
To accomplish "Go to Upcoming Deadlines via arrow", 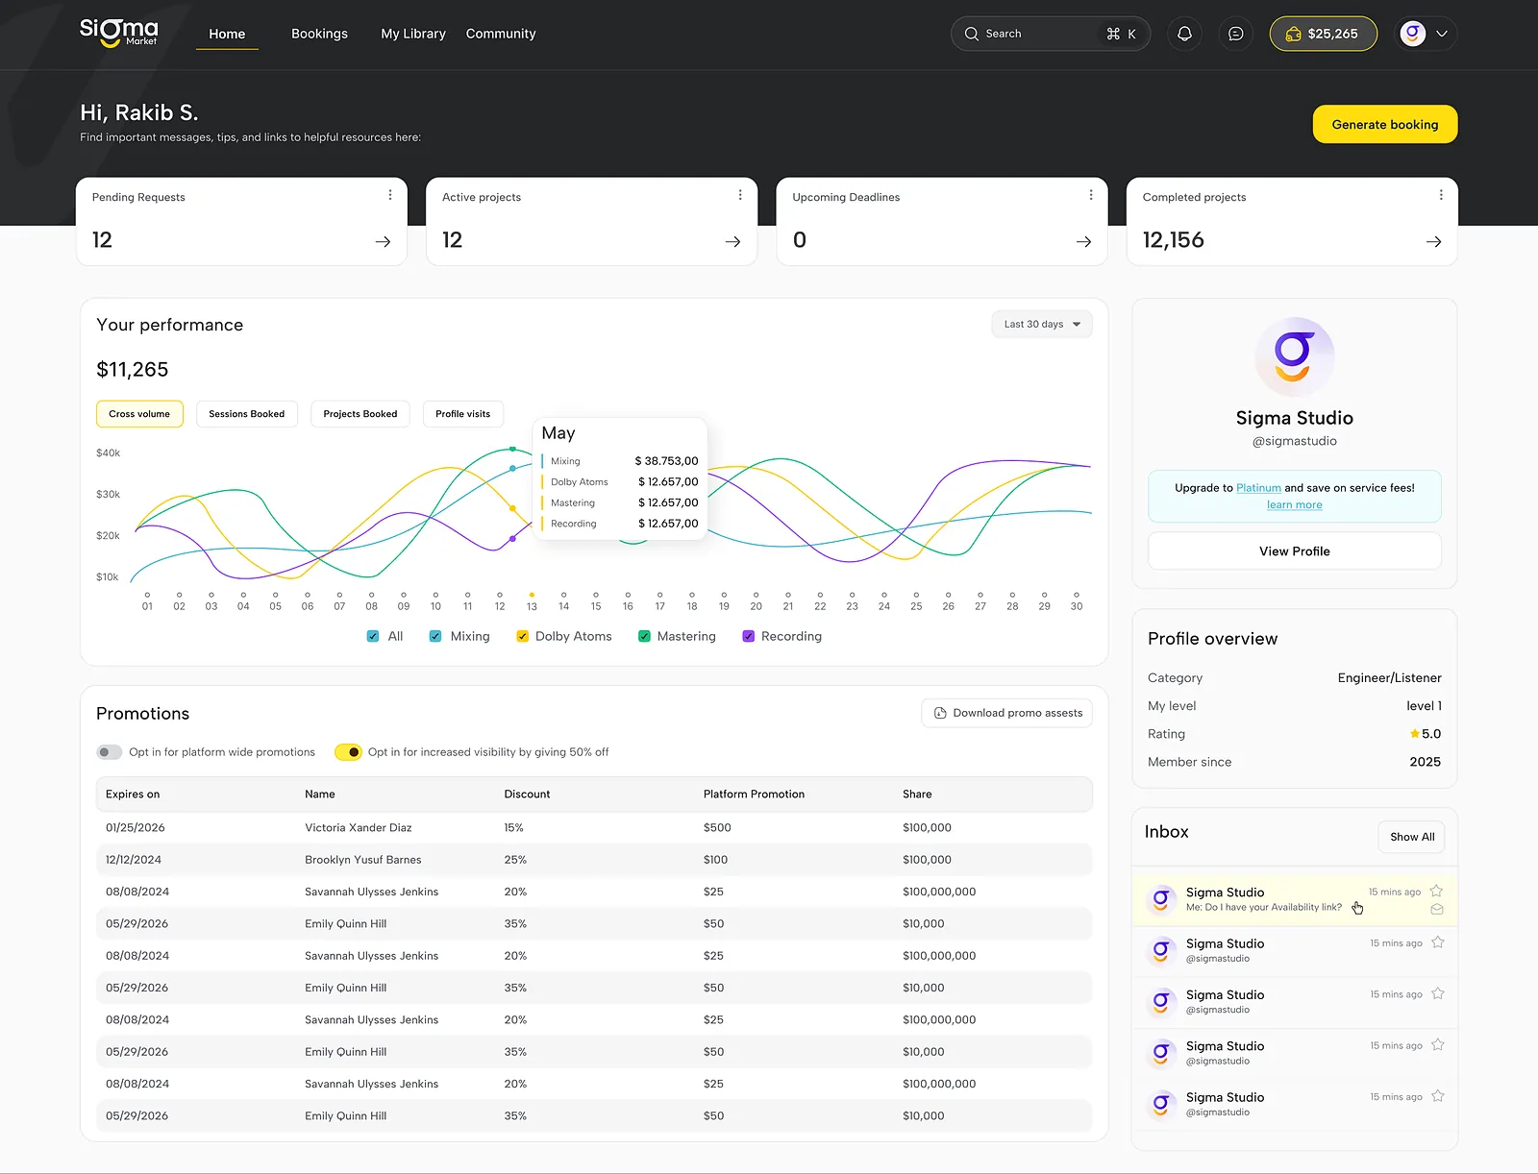I will [x=1083, y=241].
